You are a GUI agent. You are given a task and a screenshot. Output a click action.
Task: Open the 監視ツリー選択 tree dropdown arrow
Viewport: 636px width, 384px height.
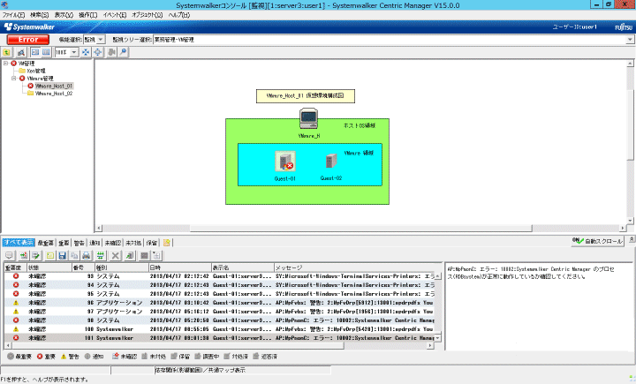(x=630, y=40)
